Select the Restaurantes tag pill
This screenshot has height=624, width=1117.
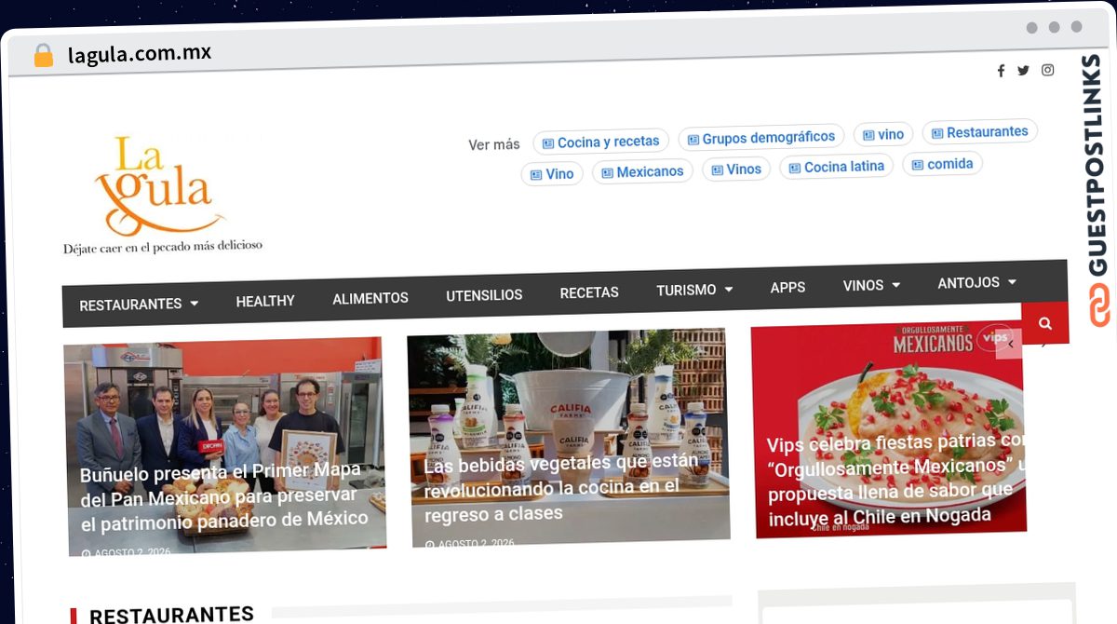coord(980,132)
